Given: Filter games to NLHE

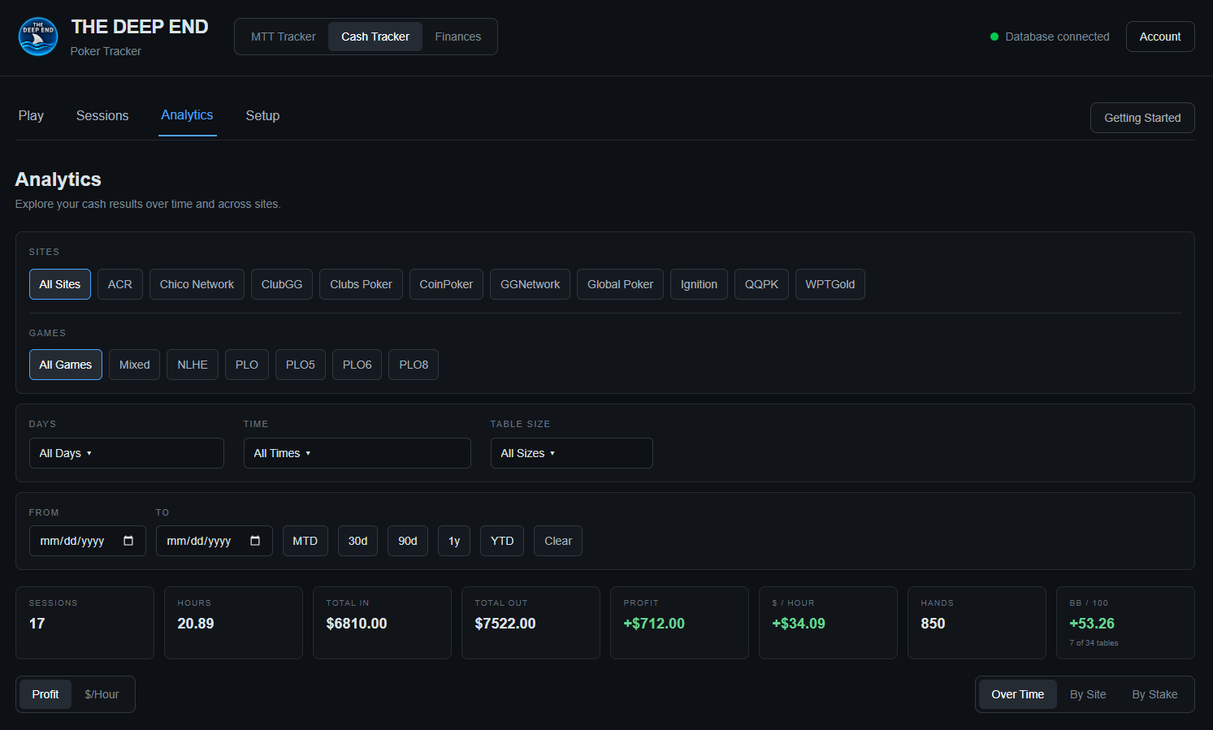Looking at the screenshot, I should 193,365.
